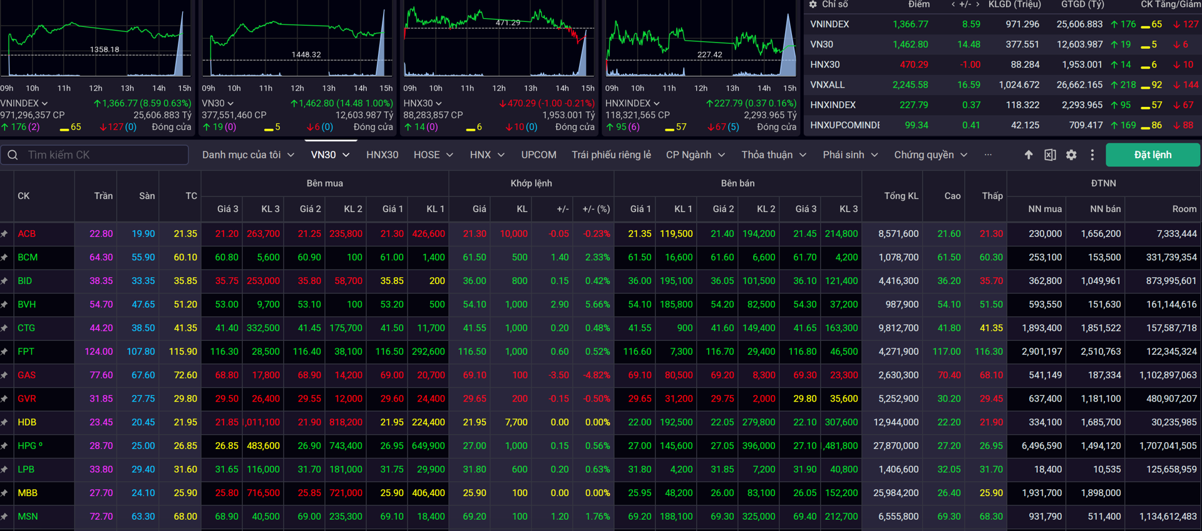Sort by Tổng KL column header
The height and width of the screenshot is (531, 1202).
click(901, 196)
